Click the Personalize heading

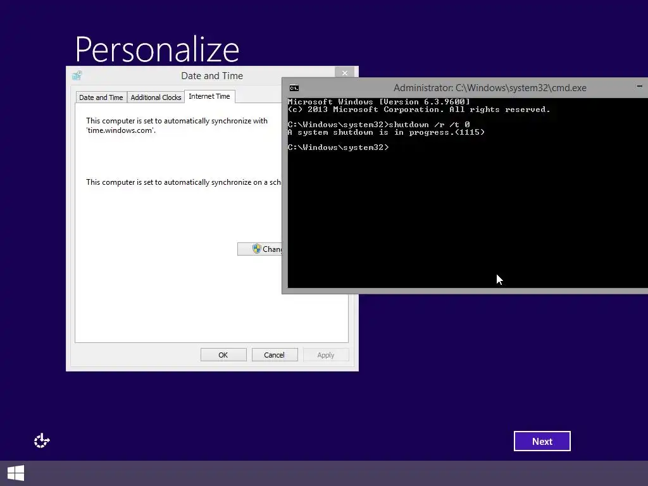[x=157, y=49]
